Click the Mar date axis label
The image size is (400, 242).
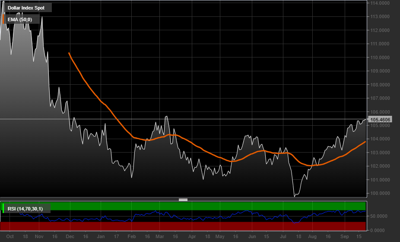pos(160,236)
